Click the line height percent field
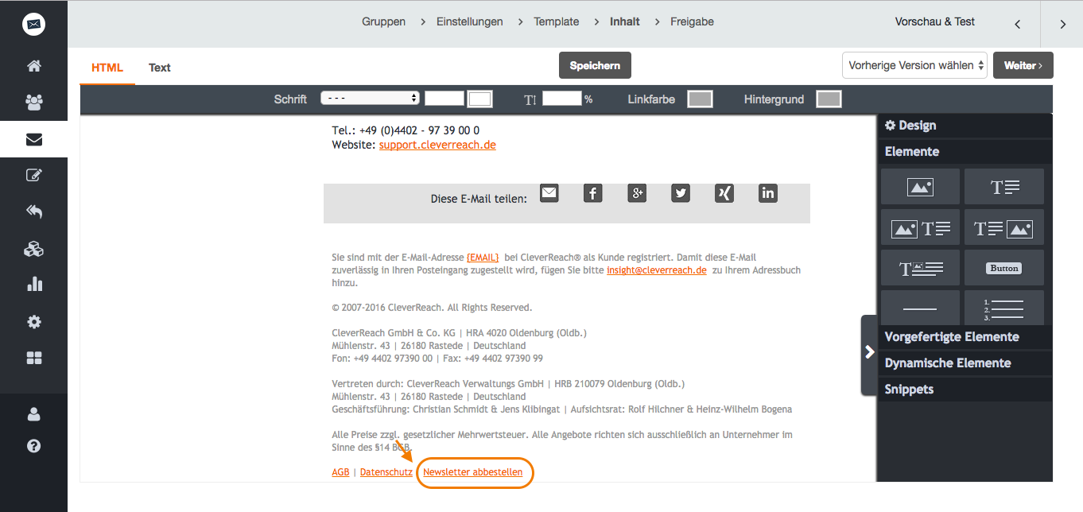This screenshot has height=512, width=1083. pyautogui.click(x=562, y=99)
